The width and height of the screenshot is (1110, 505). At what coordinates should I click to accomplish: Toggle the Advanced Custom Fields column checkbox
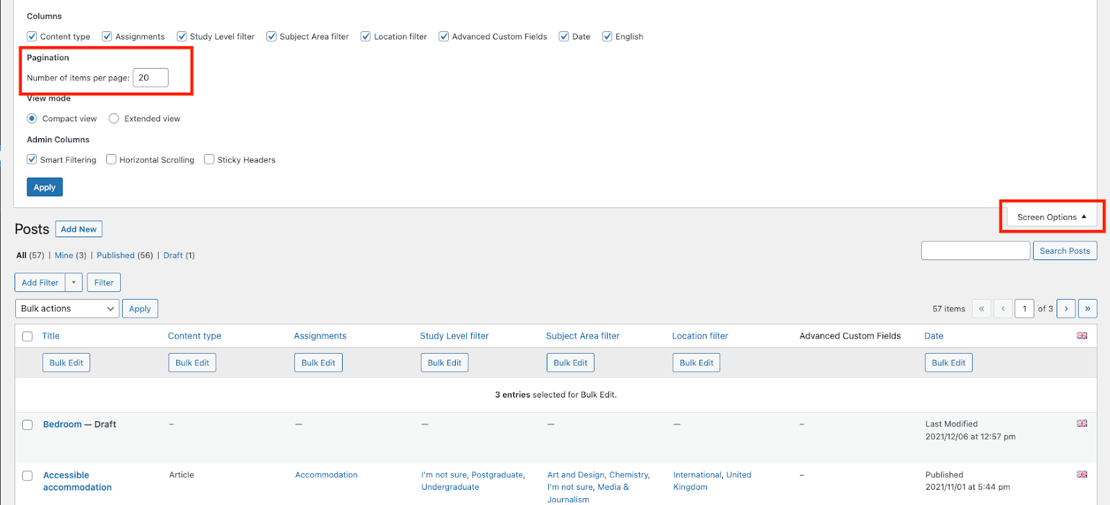(444, 36)
